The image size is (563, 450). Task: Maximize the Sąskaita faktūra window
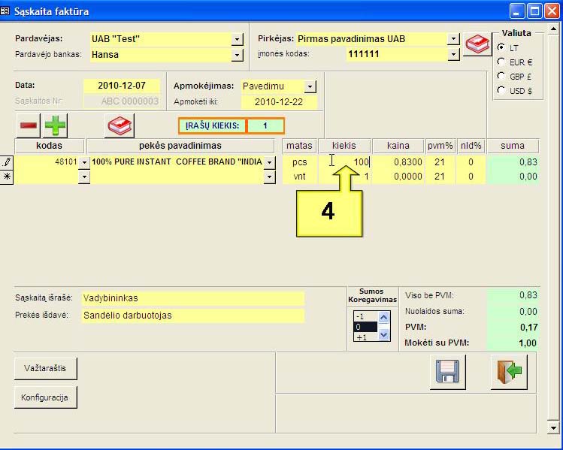pyautogui.click(x=534, y=11)
